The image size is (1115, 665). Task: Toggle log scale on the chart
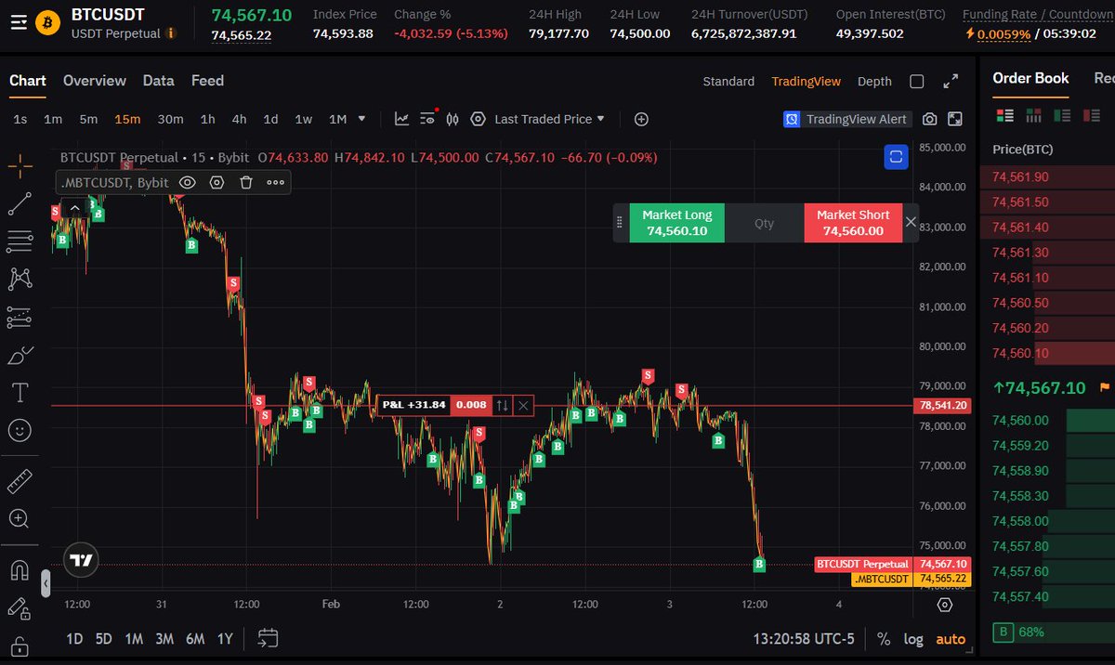913,639
